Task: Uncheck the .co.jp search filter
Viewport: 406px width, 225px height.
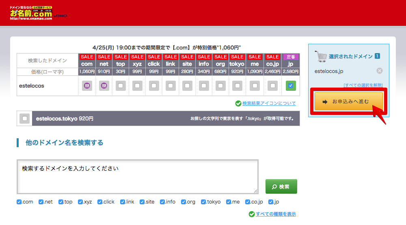Action: pyautogui.click(x=248, y=202)
